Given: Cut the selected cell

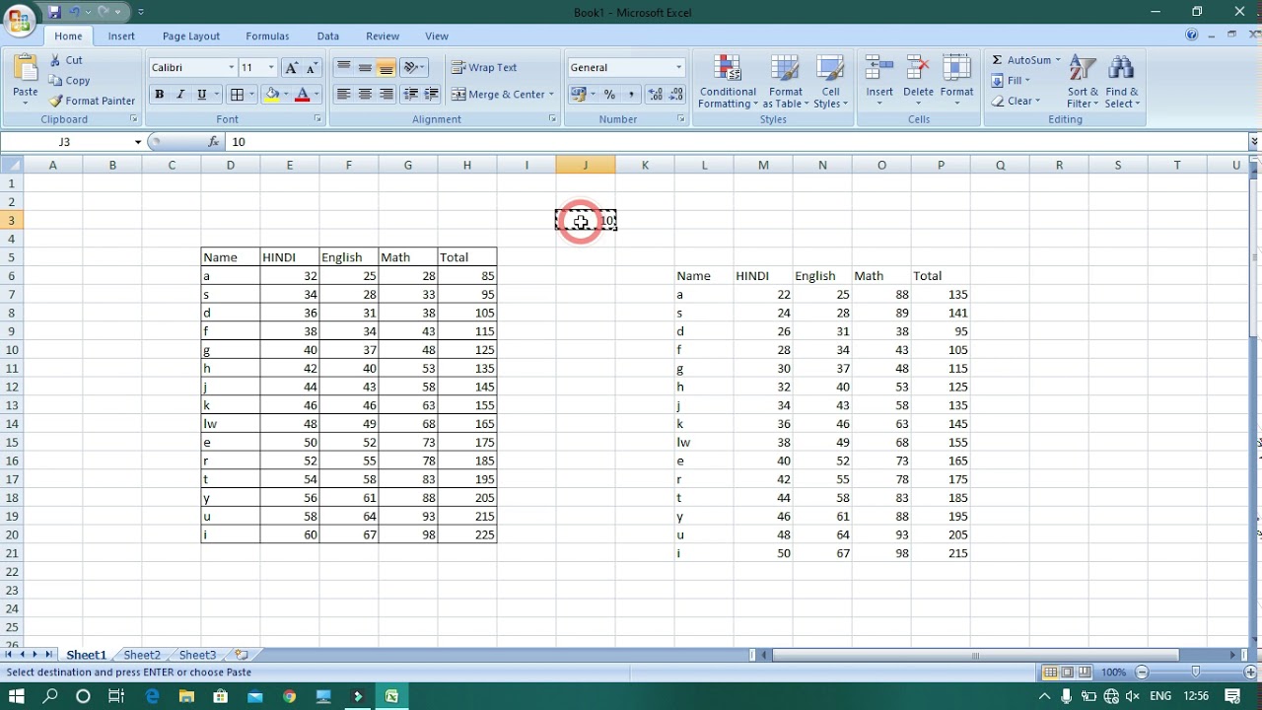Looking at the screenshot, I should [x=66, y=60].
